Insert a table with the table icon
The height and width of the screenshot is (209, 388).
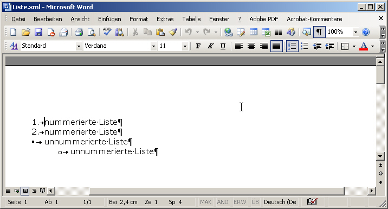[254, 32]
